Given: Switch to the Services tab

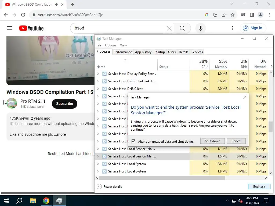Looking at the screenshot, I should coord(197,52).
